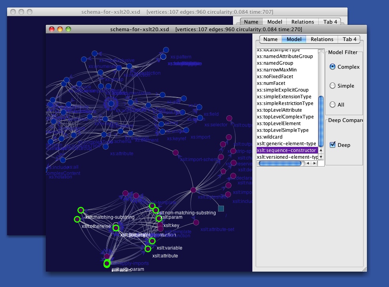This screenshot has height=287, width=389.
Task: Select xs:simpleExplicitGroup in the list
Action: [287, 90]
